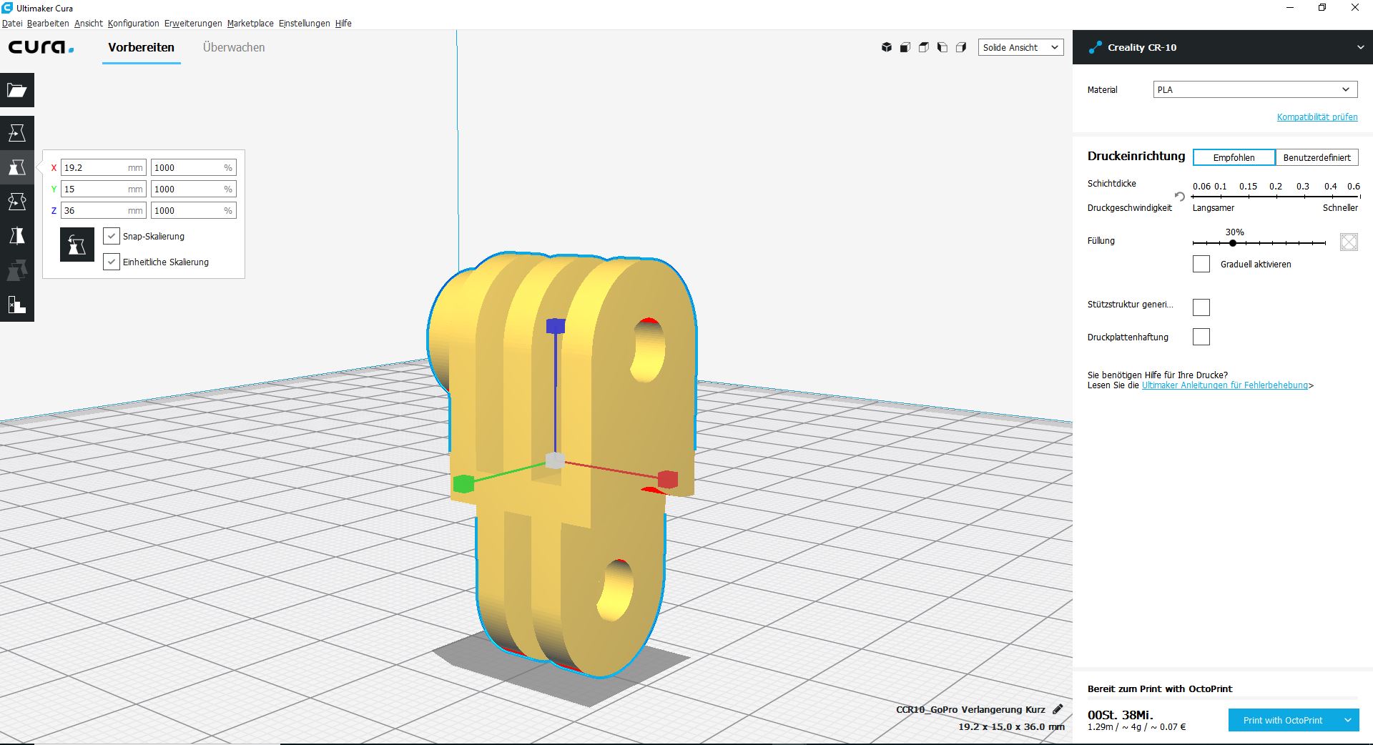Screen dimensions: 1373x745
Task: Select the Empfohlen print setup mode
Action: (x=1234, y=157)
